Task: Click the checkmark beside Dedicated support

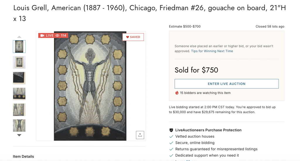Action: tap(171, 155)
